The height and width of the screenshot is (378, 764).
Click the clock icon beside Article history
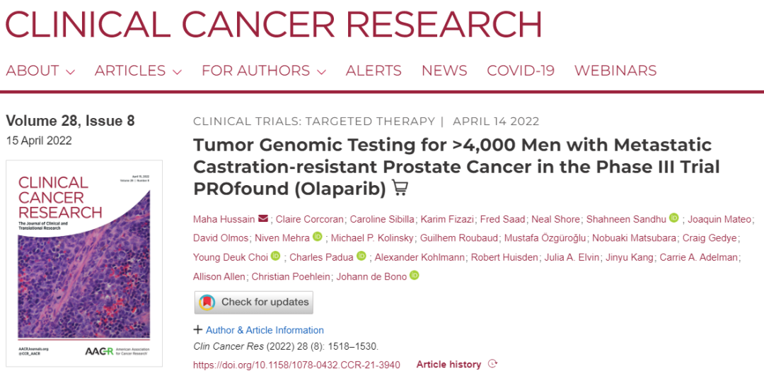pyautogui.click(x=492, y=365)
